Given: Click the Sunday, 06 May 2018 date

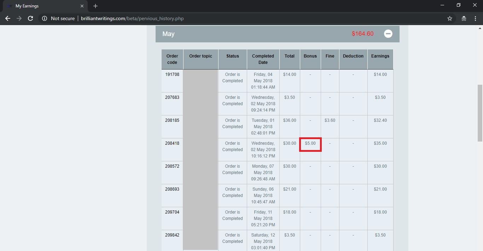Looking at the screenshot, I should [x=263, y=196].
